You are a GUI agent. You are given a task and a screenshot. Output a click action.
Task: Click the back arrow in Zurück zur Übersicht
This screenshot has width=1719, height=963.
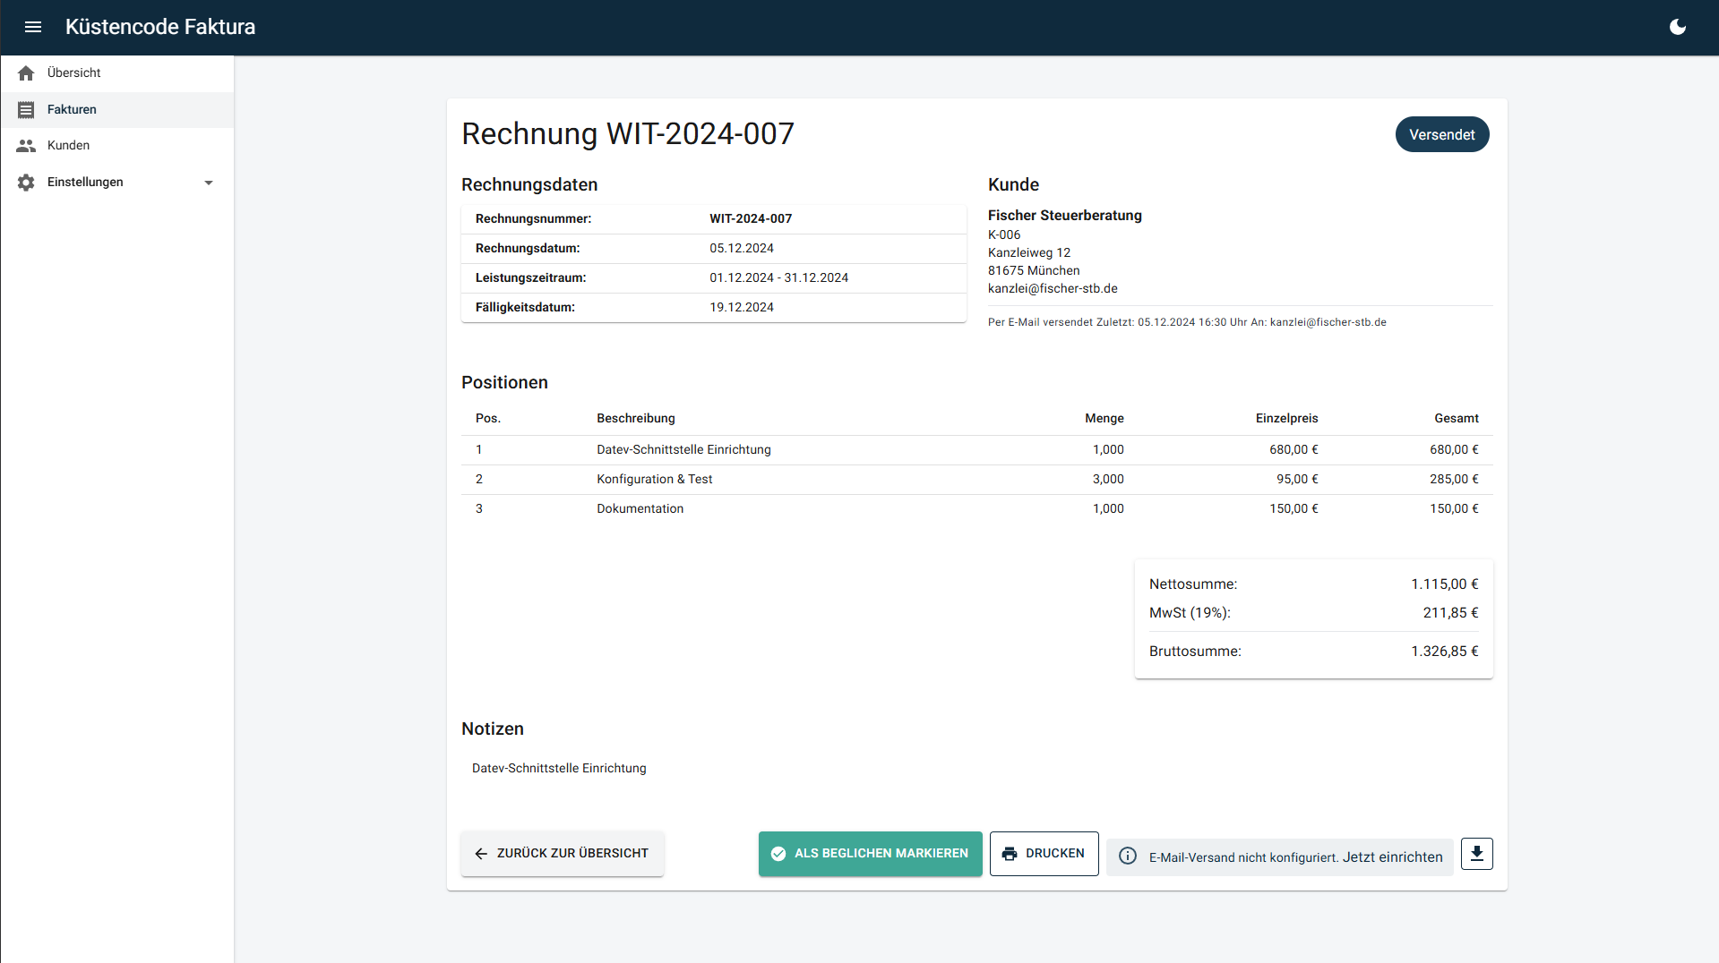point(480,853)
